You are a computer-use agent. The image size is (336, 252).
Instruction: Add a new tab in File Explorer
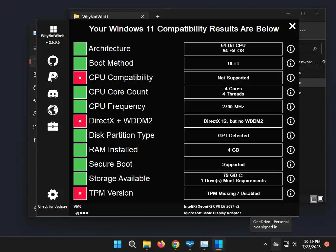click(x=157, y=16)
